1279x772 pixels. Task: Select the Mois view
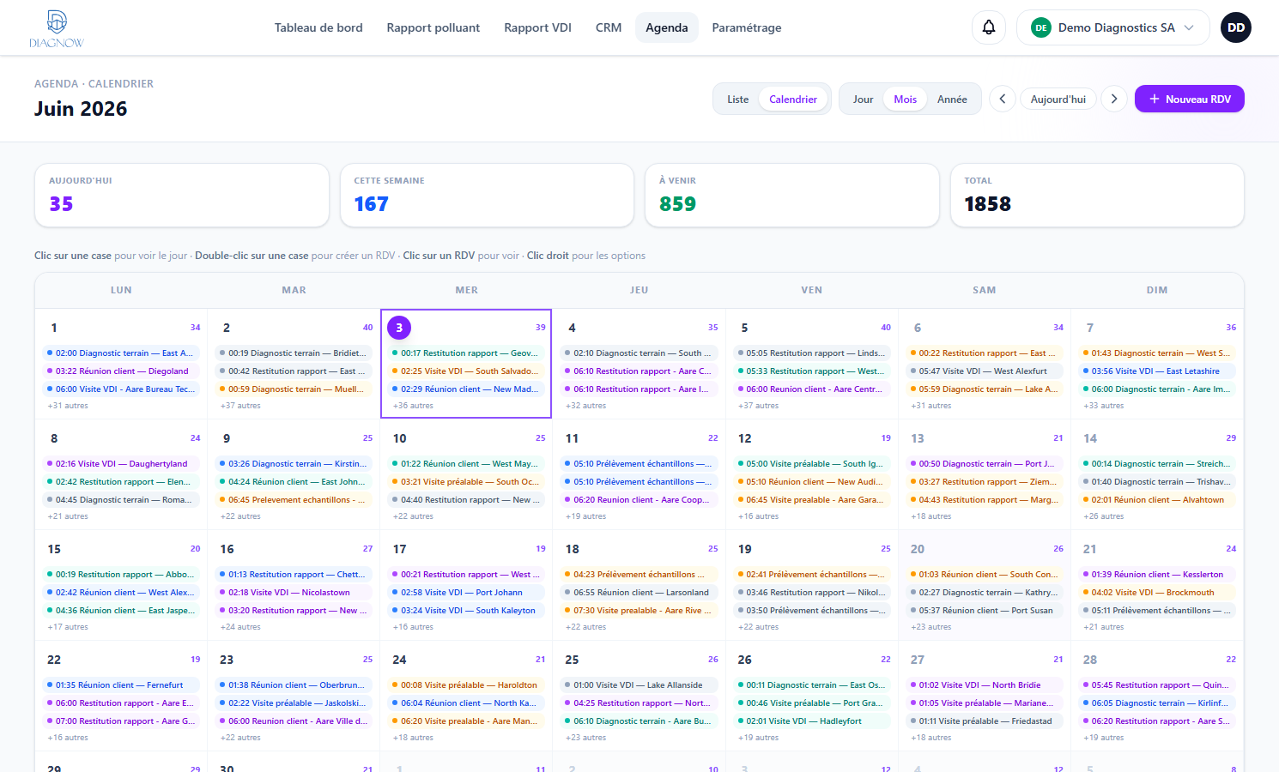click(905, 100)
